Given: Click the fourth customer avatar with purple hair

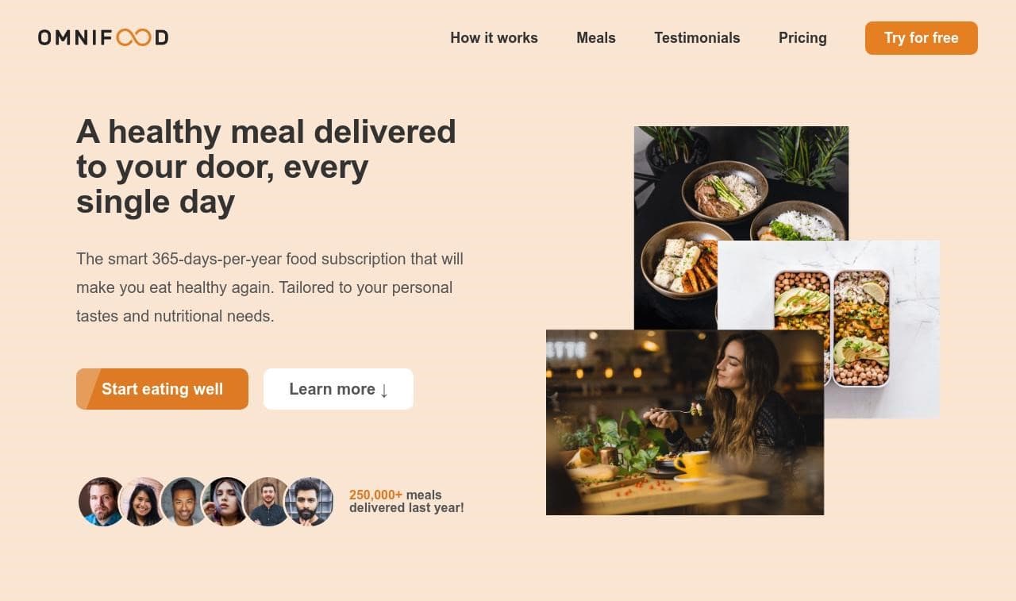Looking at the screenshot, I should 225,502.
